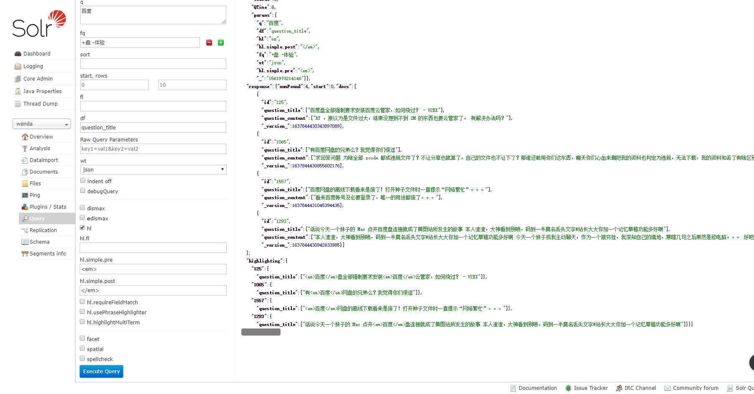The width and height of the screenshot is (754, 394).
Task: Focus the rows input field
Action: 192,85
